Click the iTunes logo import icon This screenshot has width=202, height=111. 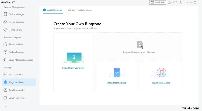[161, 72]
